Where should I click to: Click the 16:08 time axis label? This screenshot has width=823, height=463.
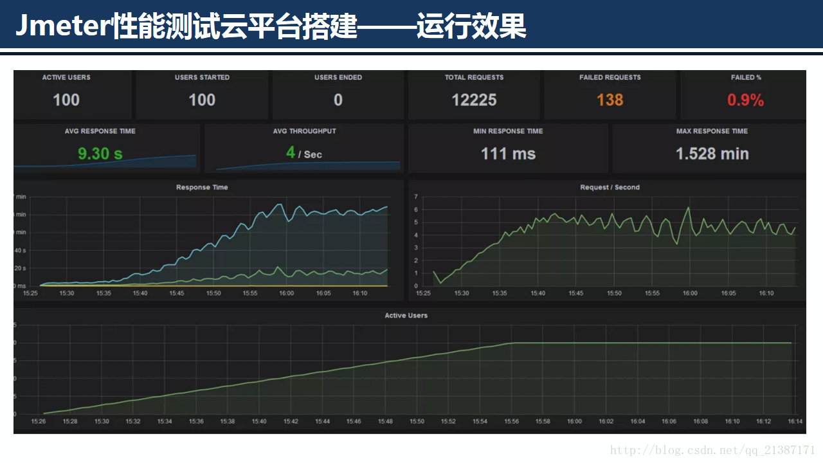[700, 422]
